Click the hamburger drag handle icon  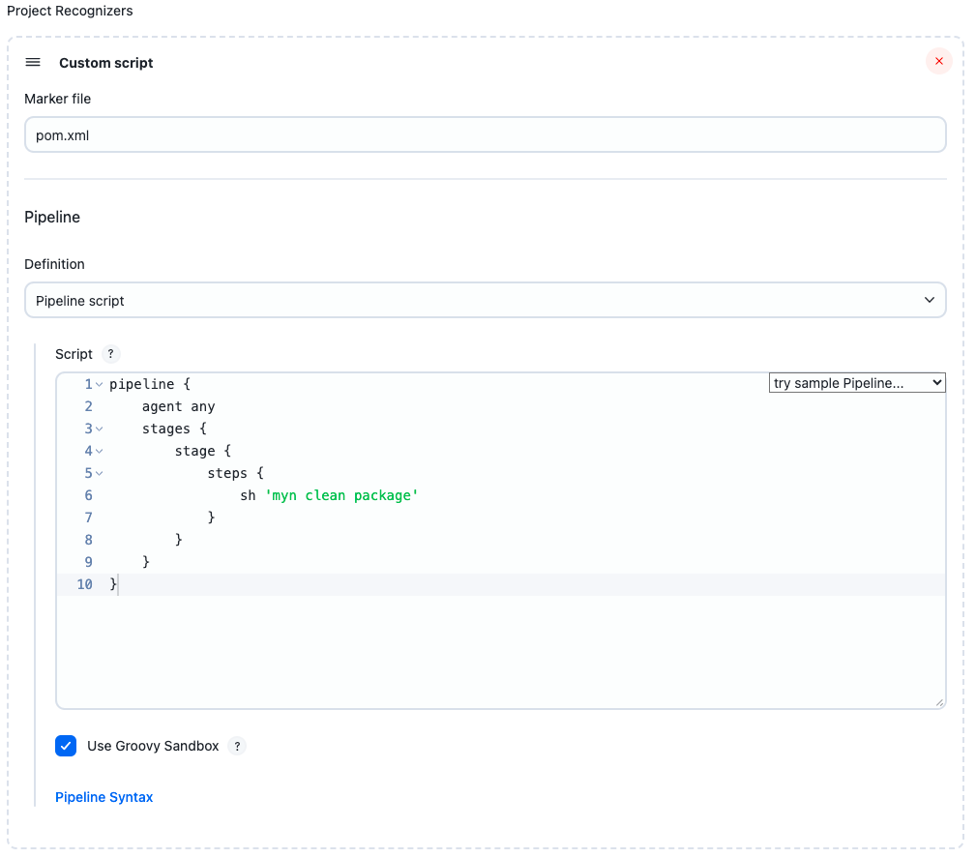pyautogui.click(x=33, y=62)
